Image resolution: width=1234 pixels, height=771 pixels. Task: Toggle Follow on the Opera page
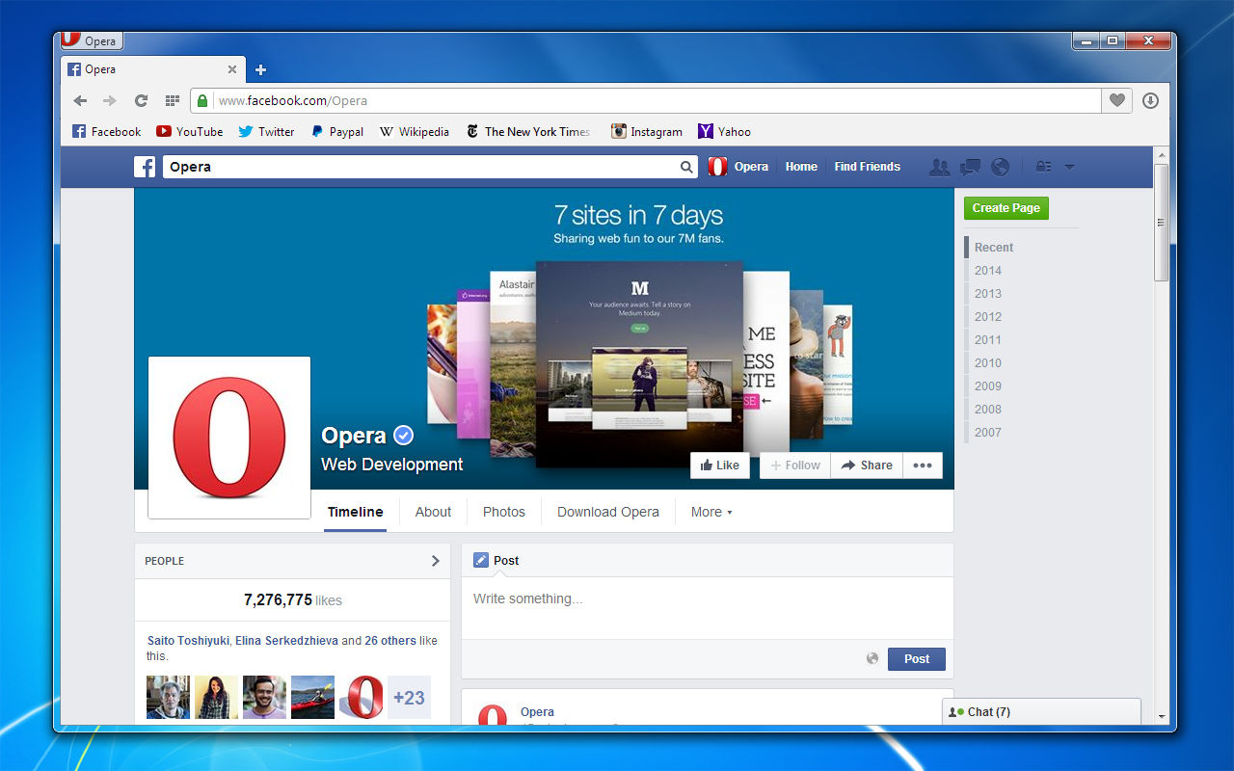point(794,465)
